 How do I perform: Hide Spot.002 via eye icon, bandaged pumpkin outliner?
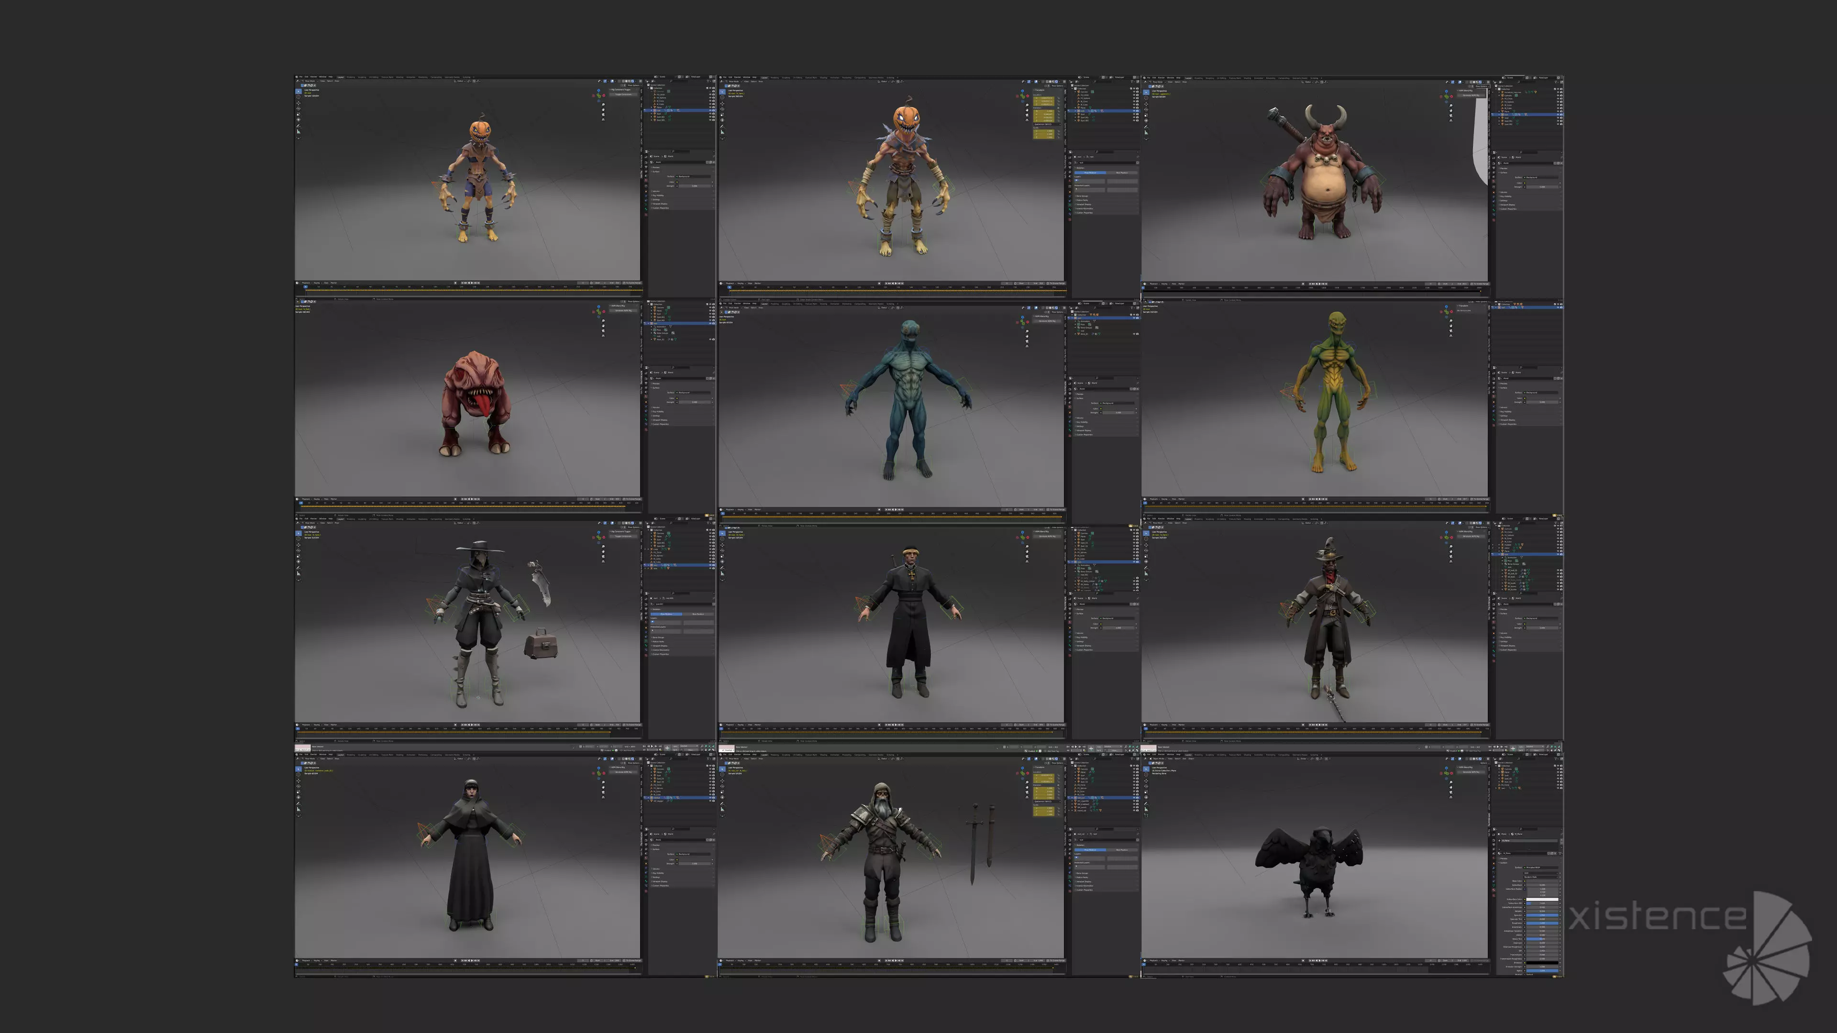(1134, 121)
